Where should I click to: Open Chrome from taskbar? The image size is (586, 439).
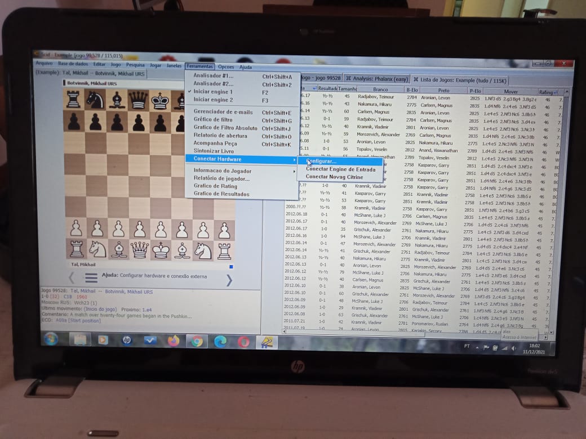(x=197, y=341)
